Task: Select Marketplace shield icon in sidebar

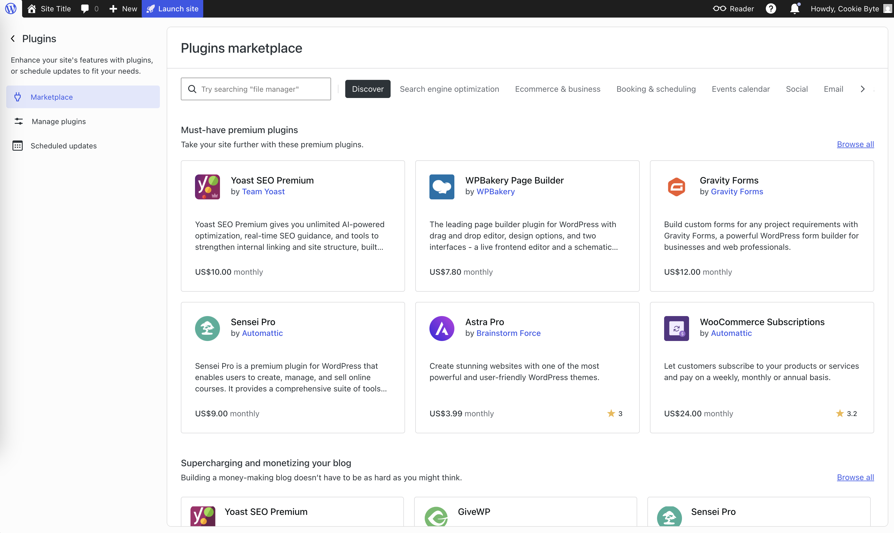Action: pos(18,97)
